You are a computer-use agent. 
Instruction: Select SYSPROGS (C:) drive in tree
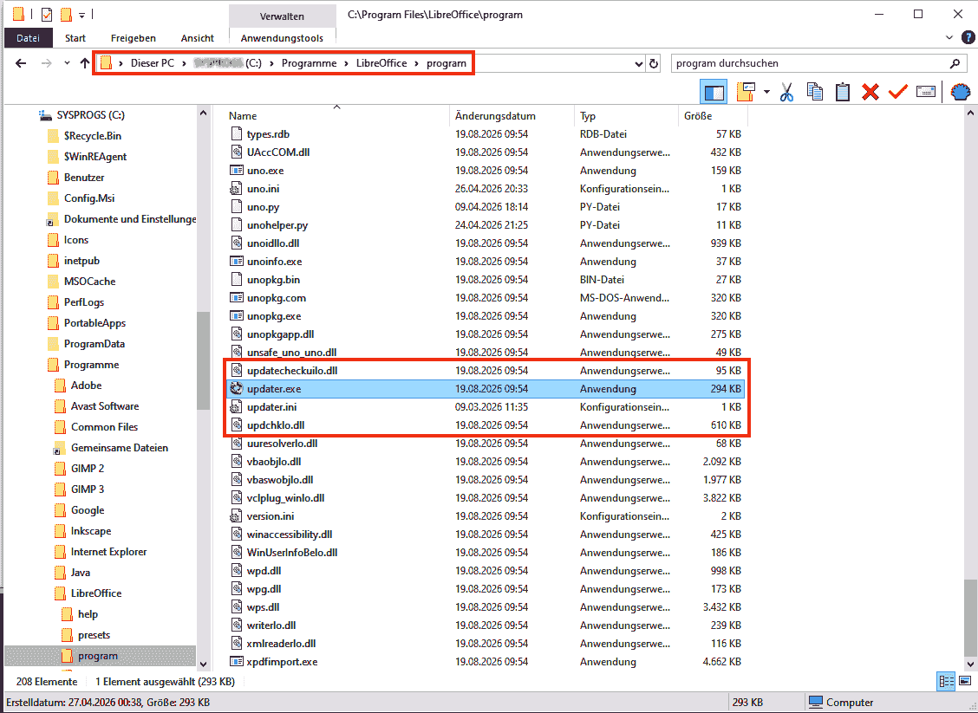pos(90,115)
